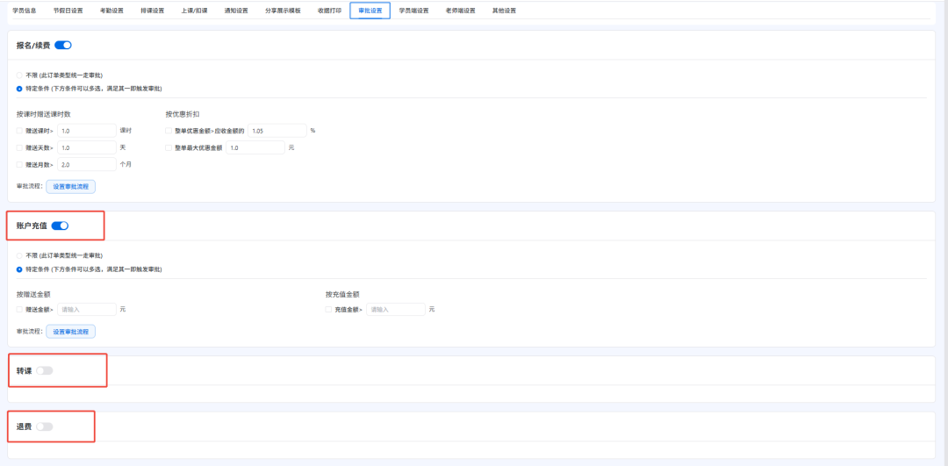The width and height of the screenshot is (948, 466).
Task: Switch to 老师端设置 tab
Action: click(x=460, y=11)
